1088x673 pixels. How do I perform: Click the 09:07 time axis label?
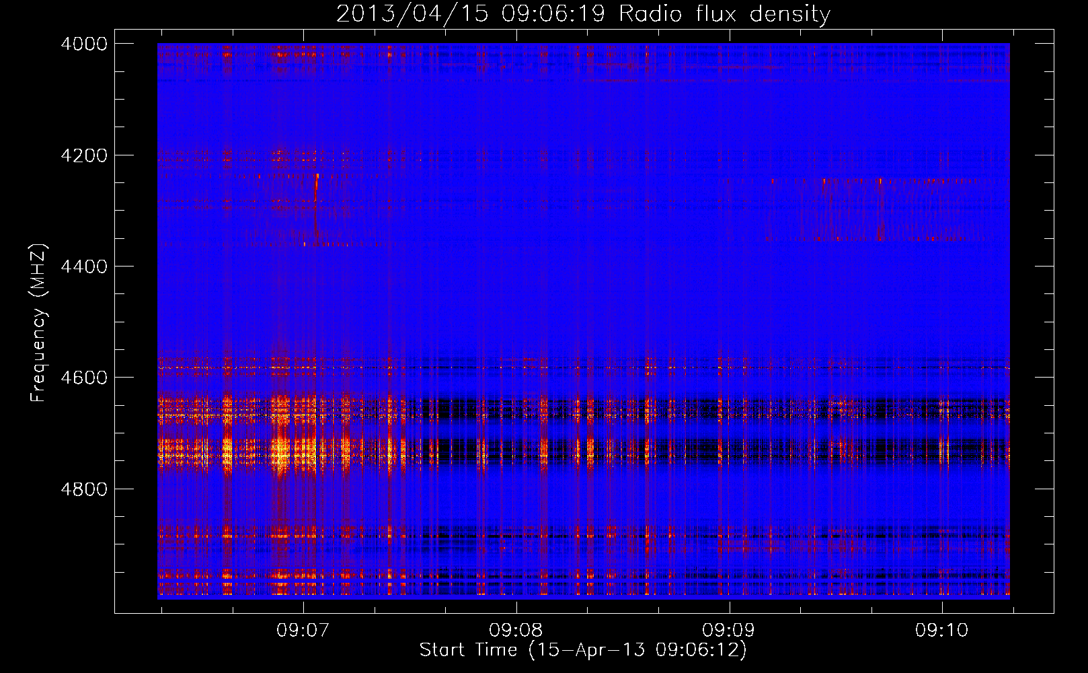(x=303, y=631)
